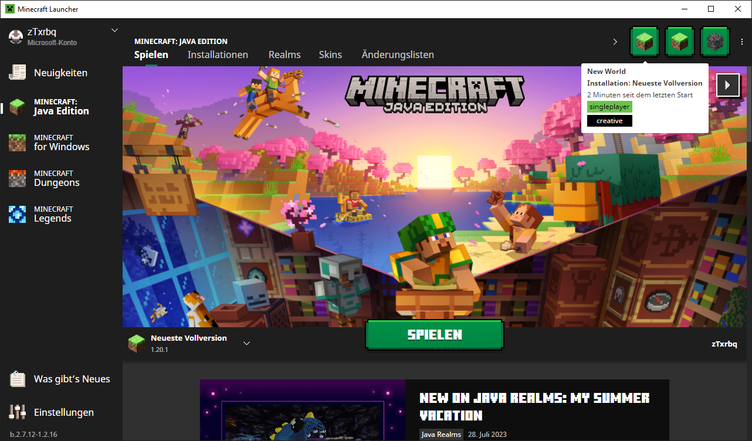Viewport: 752px width, 441px height.
Task: Click the Java Realms category tag
Action: coord(441,435)
